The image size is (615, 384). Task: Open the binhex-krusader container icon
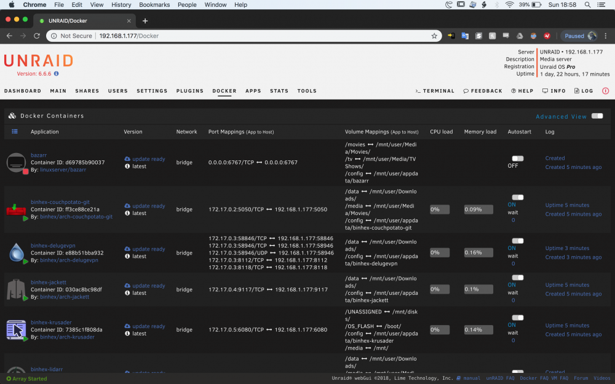pos(16,329)
